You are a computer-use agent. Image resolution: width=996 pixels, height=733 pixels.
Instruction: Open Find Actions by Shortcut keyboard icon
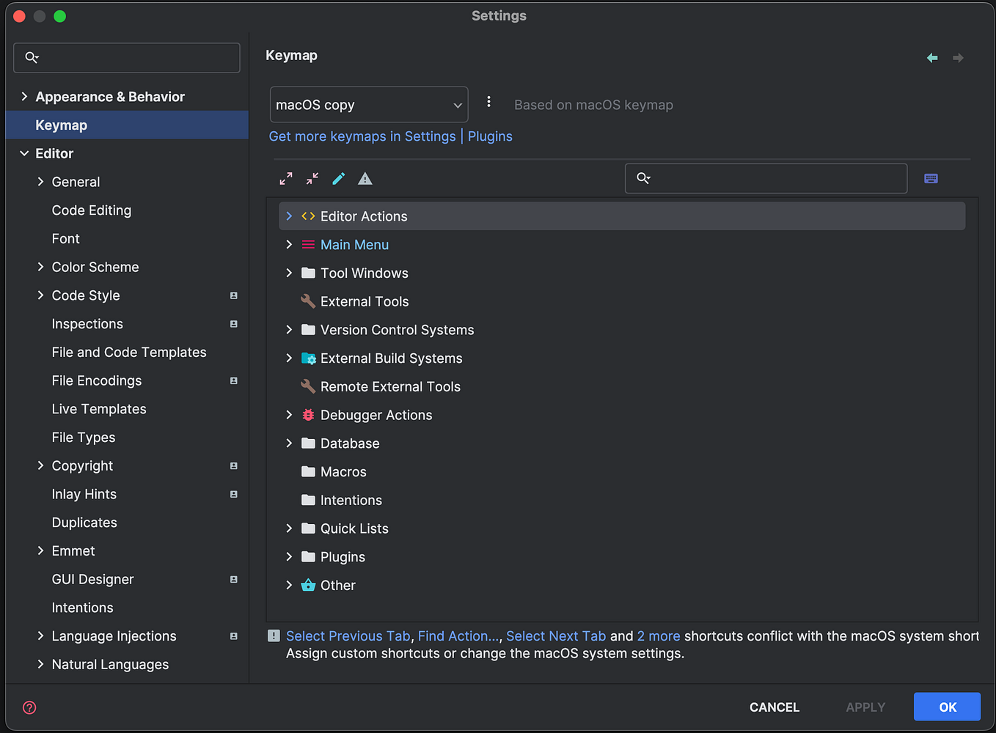[931, 178]
